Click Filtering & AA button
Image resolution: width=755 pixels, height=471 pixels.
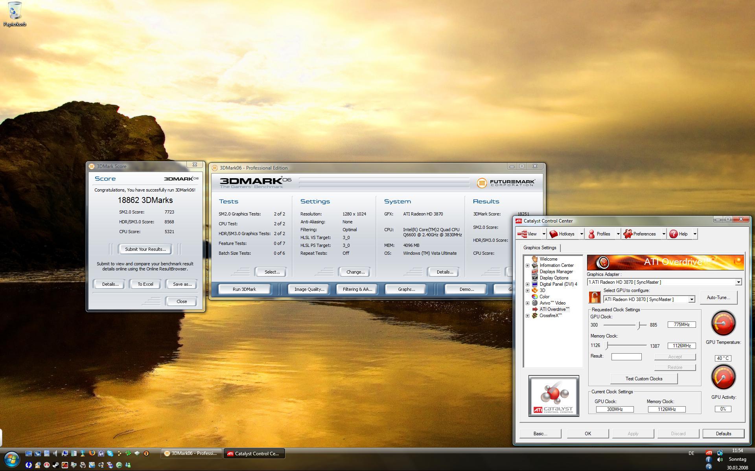coord(357,289)
